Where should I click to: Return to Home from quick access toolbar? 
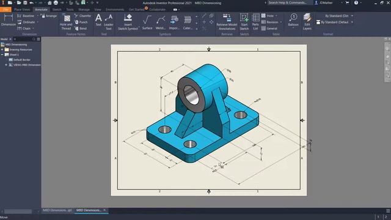pyautogui.click(x=49, y=2)
